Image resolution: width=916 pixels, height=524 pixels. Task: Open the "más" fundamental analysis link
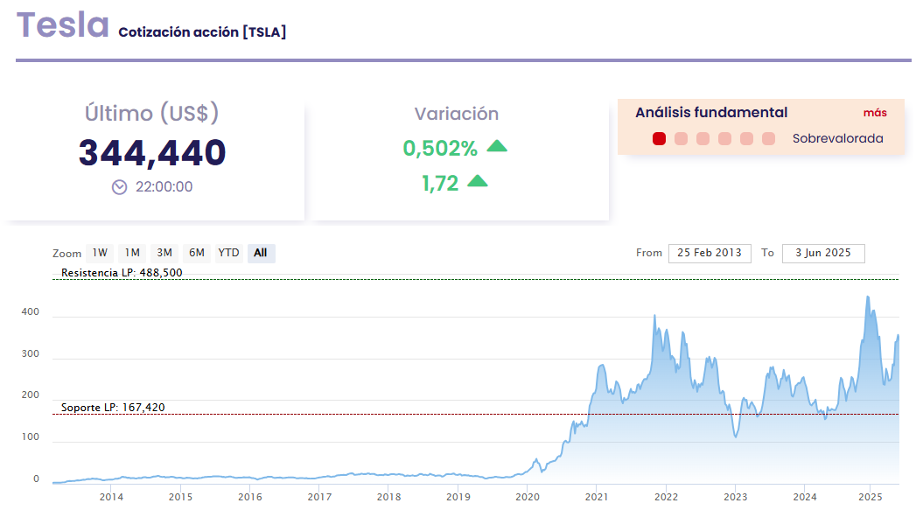(x=875, y=113)
